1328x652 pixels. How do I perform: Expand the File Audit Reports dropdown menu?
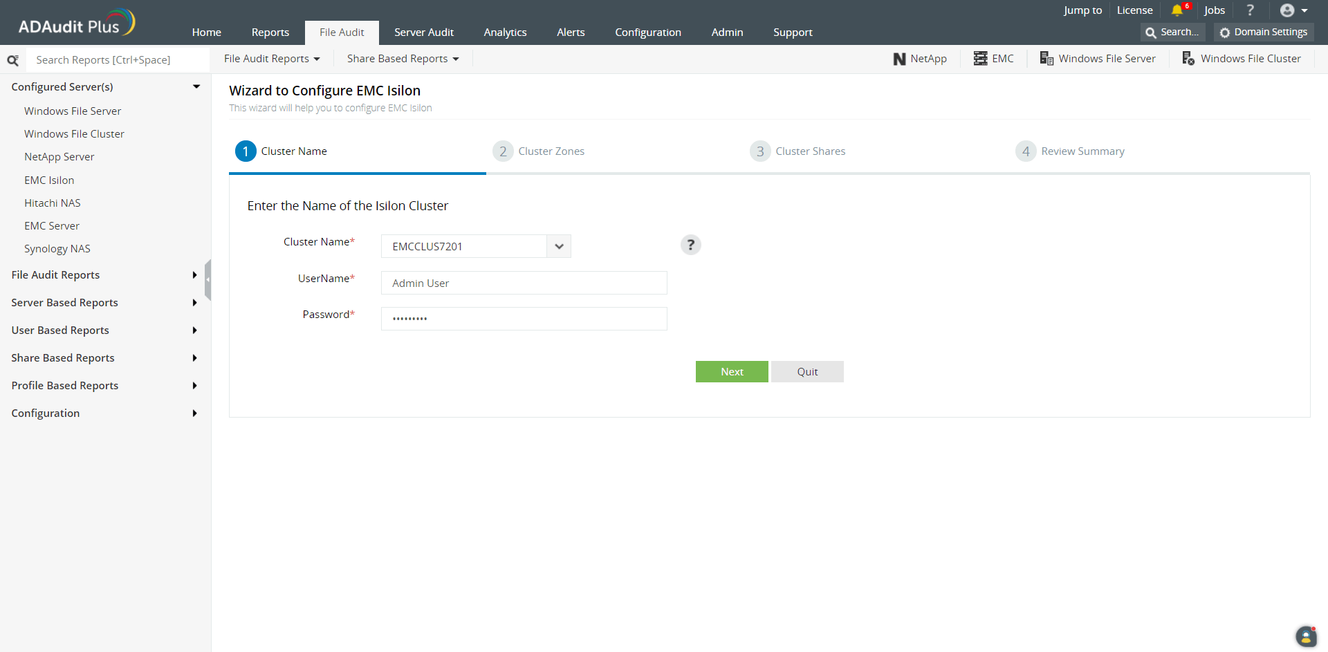point(272,59)
